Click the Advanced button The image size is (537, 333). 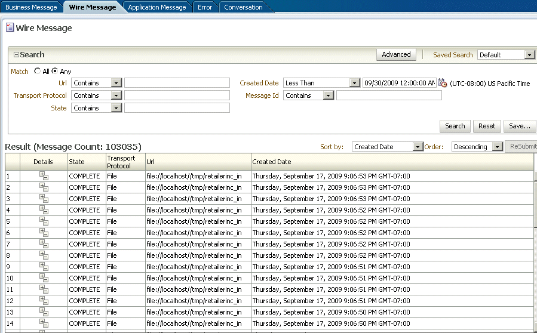(x=396, y=54)
